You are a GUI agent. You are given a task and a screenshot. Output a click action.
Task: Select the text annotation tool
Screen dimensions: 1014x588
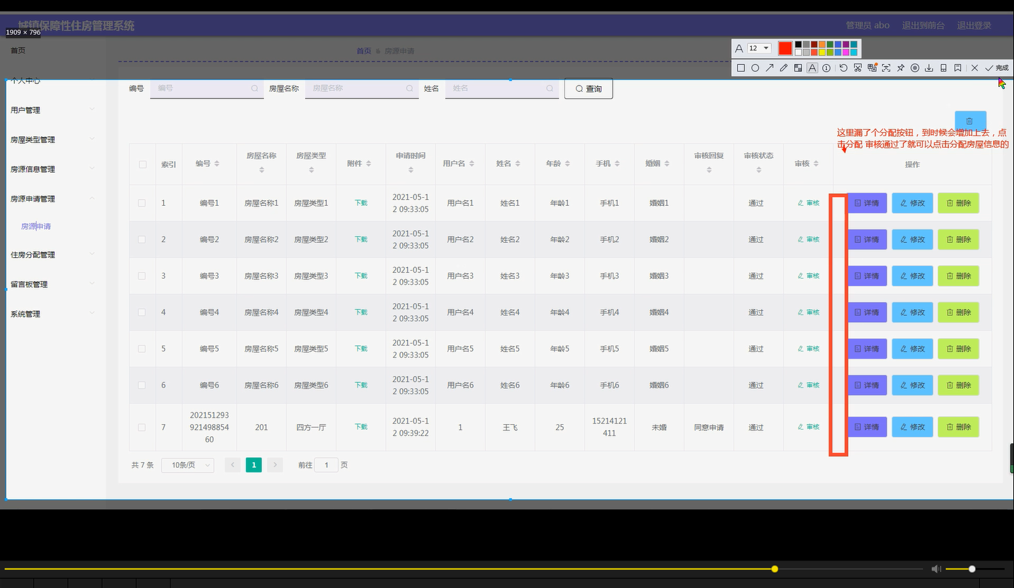point(812,68)
